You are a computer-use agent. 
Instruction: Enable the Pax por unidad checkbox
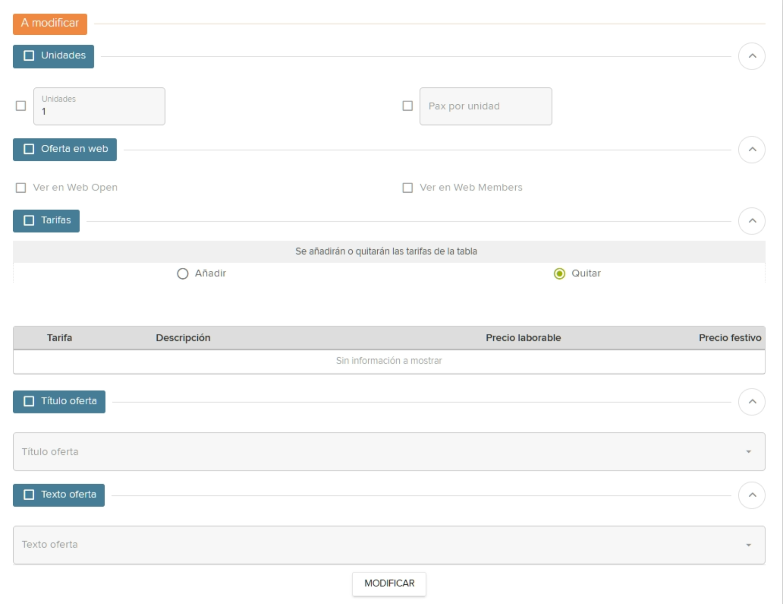(407, 106)
